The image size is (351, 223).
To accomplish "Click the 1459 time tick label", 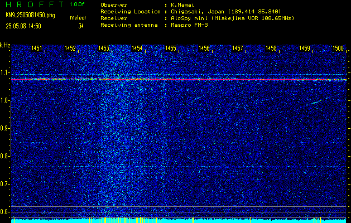I will 305,48.
